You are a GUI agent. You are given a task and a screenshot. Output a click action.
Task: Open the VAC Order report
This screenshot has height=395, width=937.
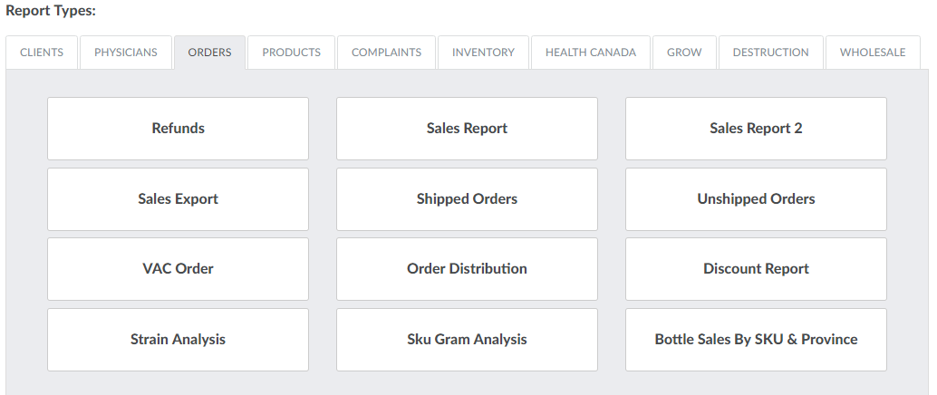[x=178, y=269]
